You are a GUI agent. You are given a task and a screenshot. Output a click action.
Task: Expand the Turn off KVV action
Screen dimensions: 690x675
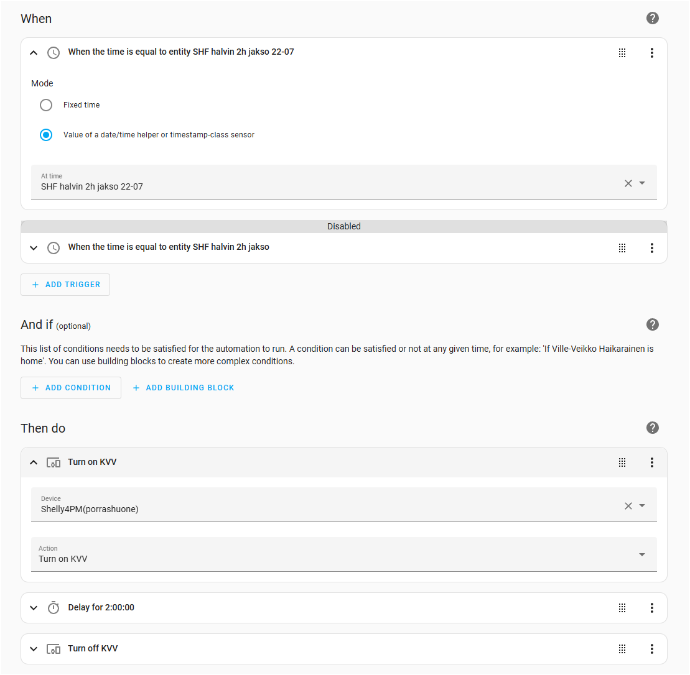(x=34, y=649)
